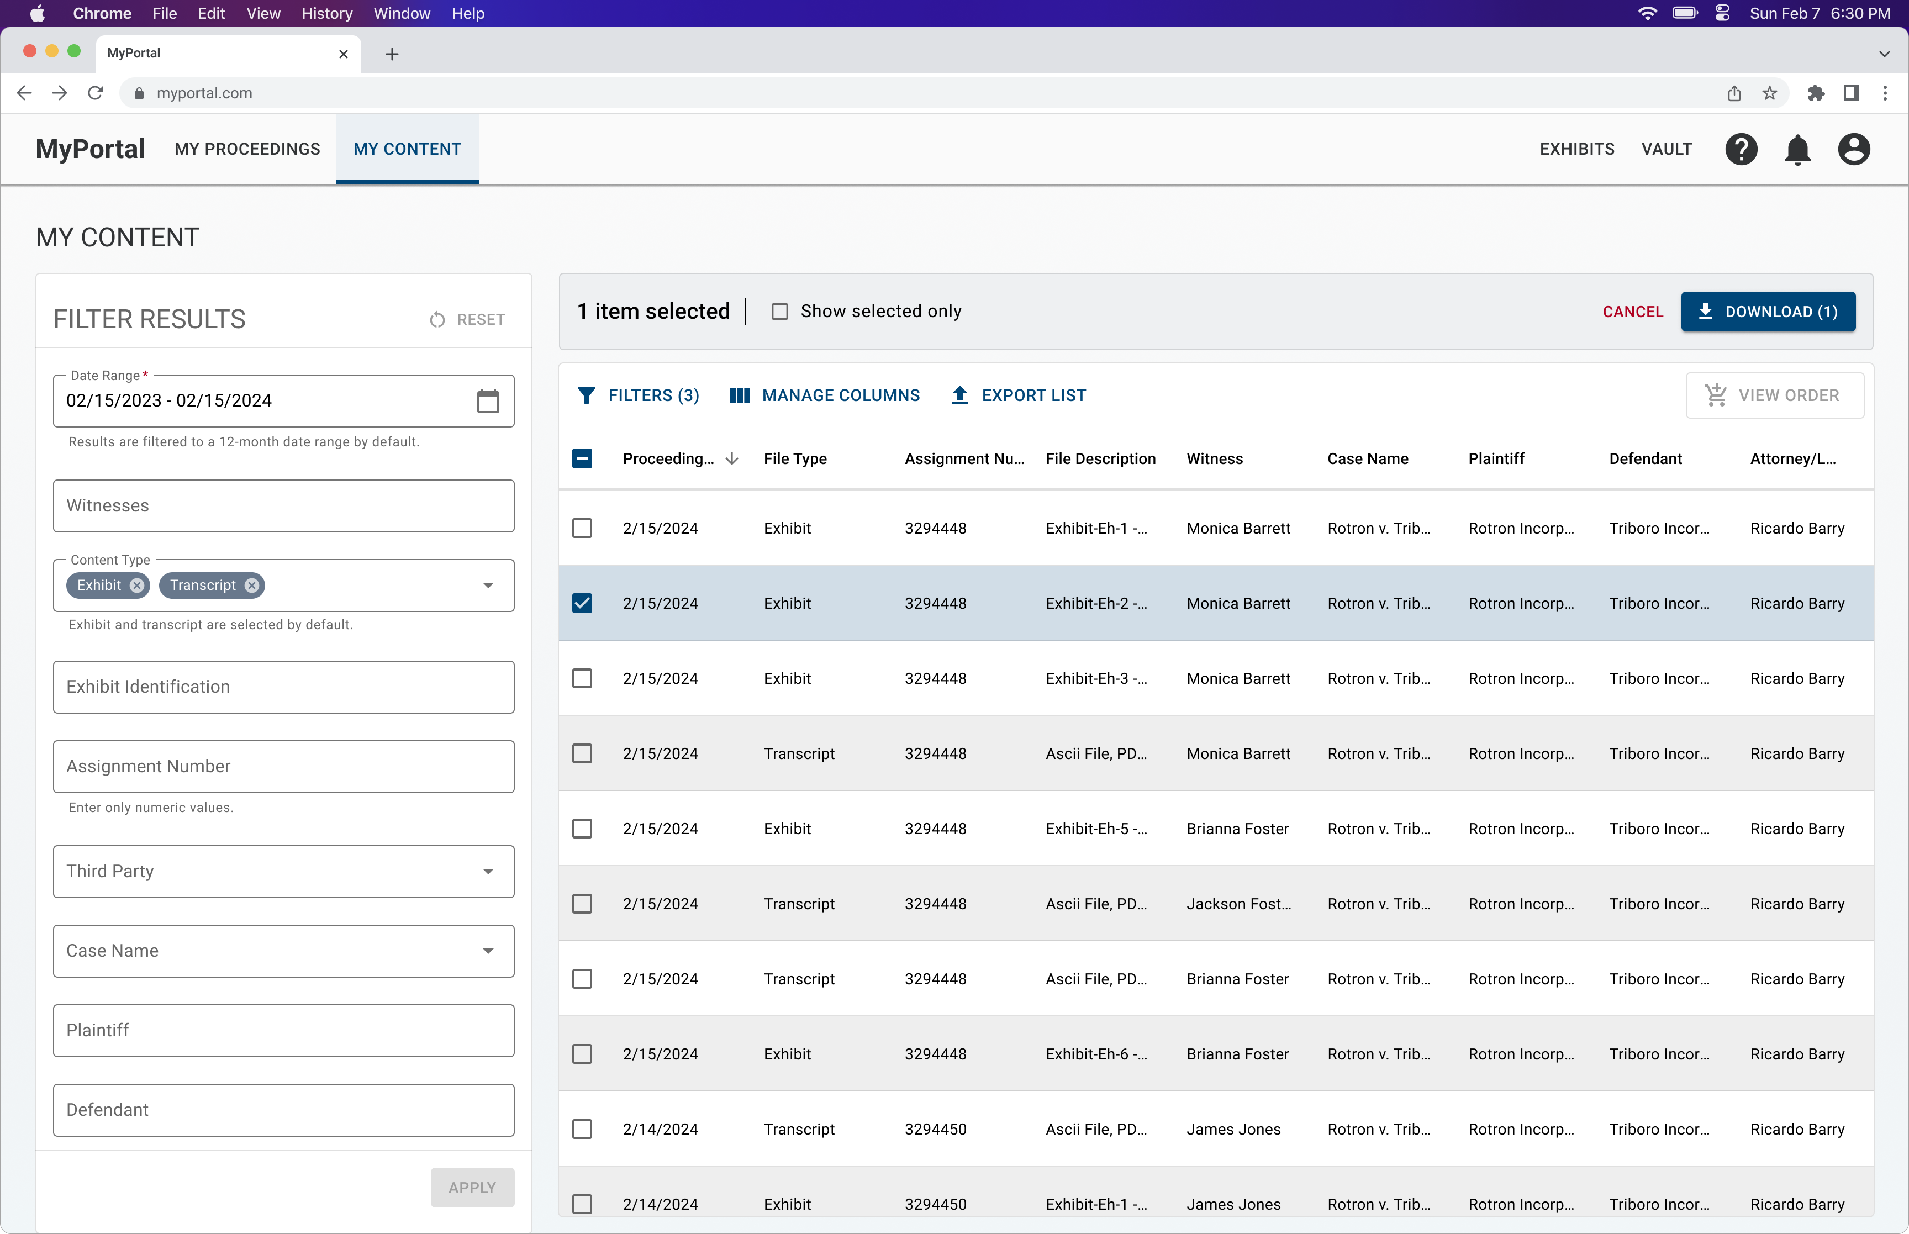The width and height of the screenshot is (1909, 1234).
Task: Open the date range calendar picker icon
Action: click(487, 400)
